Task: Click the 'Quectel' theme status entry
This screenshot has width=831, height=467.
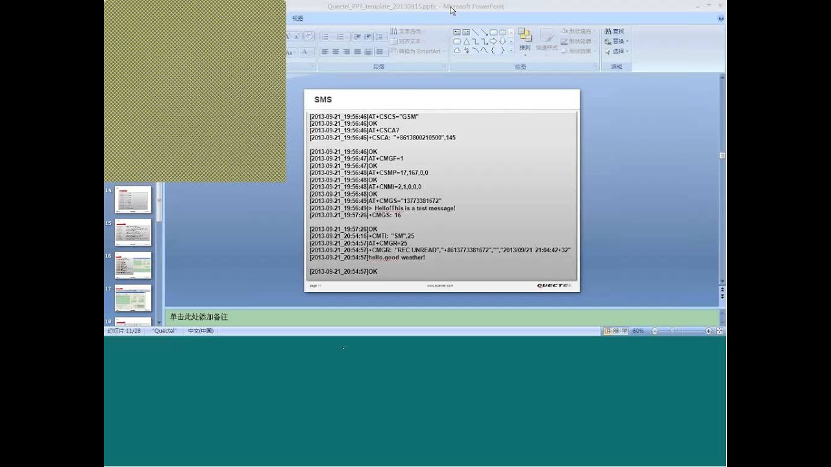Action: click(x=164, y=331)
